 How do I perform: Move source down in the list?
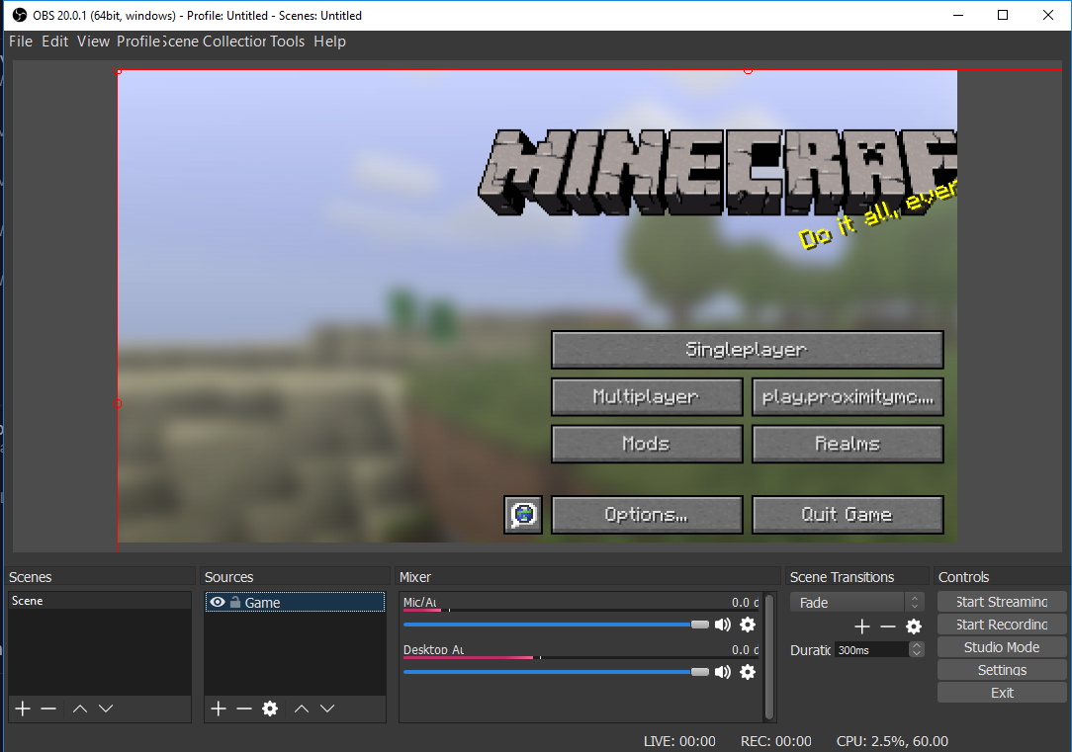[327, 709]
